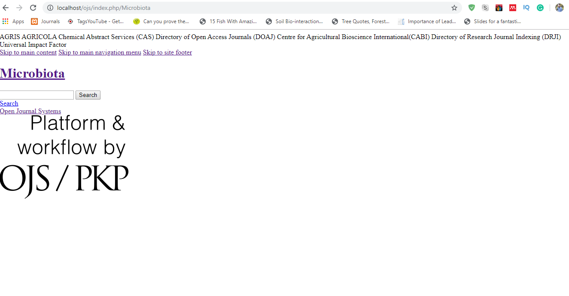Open the Microbiota journal heading link
This screenshot has width=569, height=296.
[x=32, y=73]
